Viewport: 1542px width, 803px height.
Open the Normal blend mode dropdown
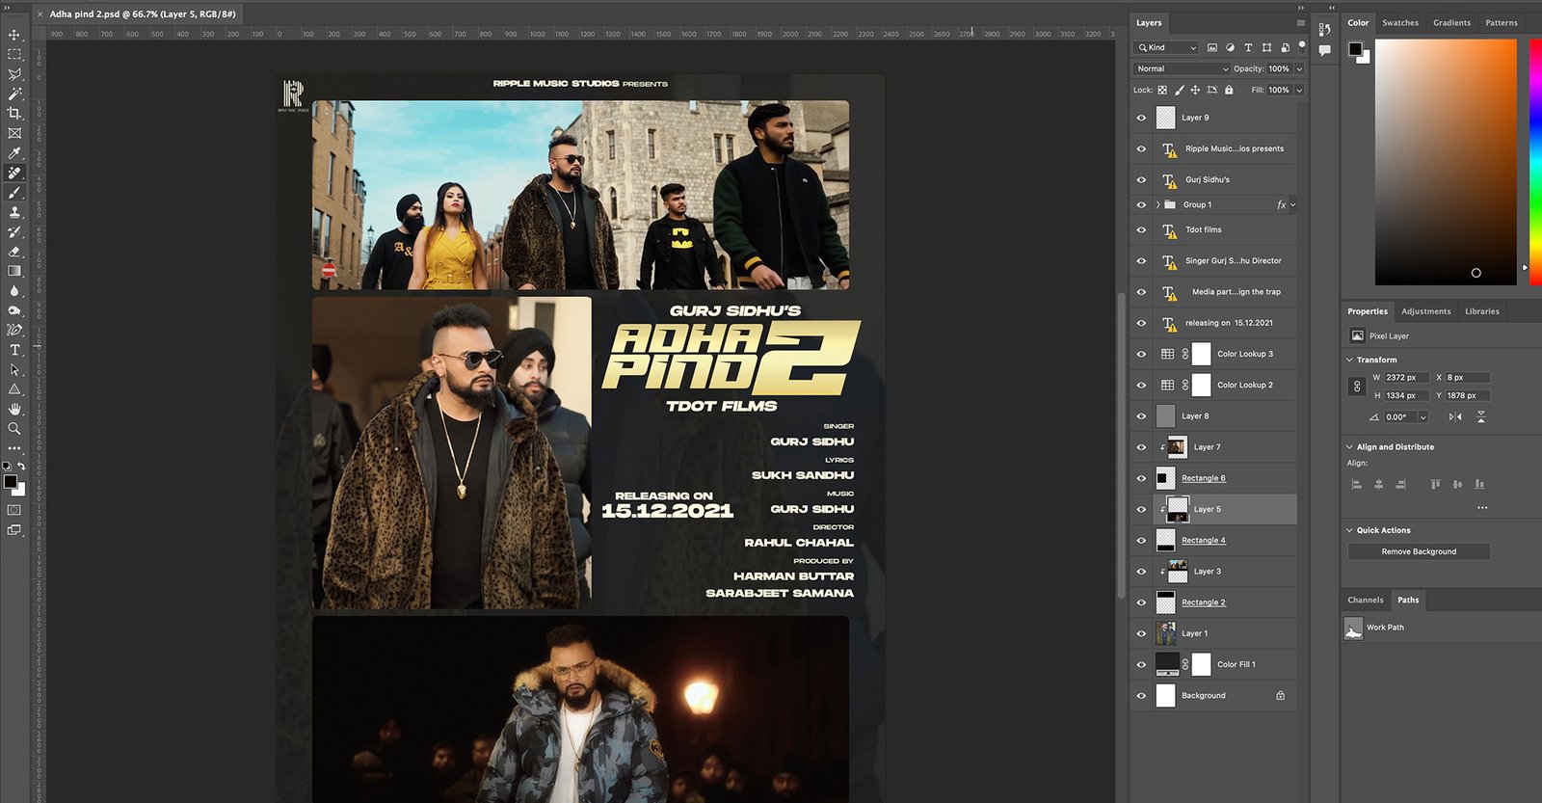[1182, 69]
